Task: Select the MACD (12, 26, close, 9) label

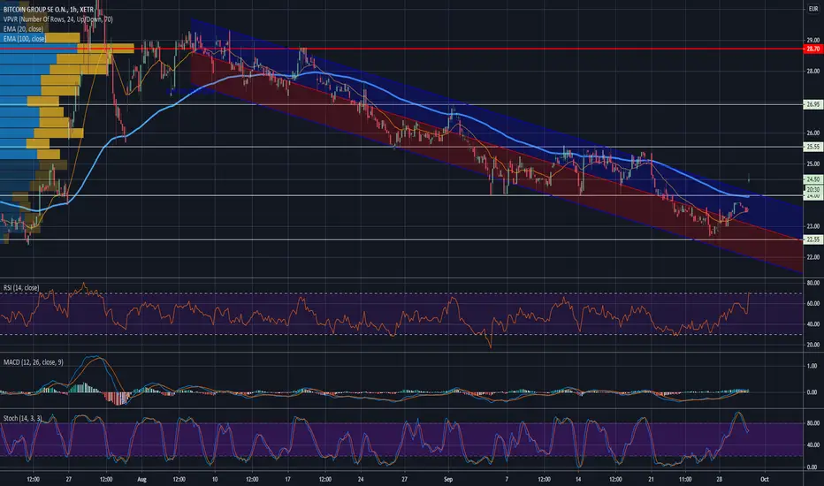Action: point(33,362)
